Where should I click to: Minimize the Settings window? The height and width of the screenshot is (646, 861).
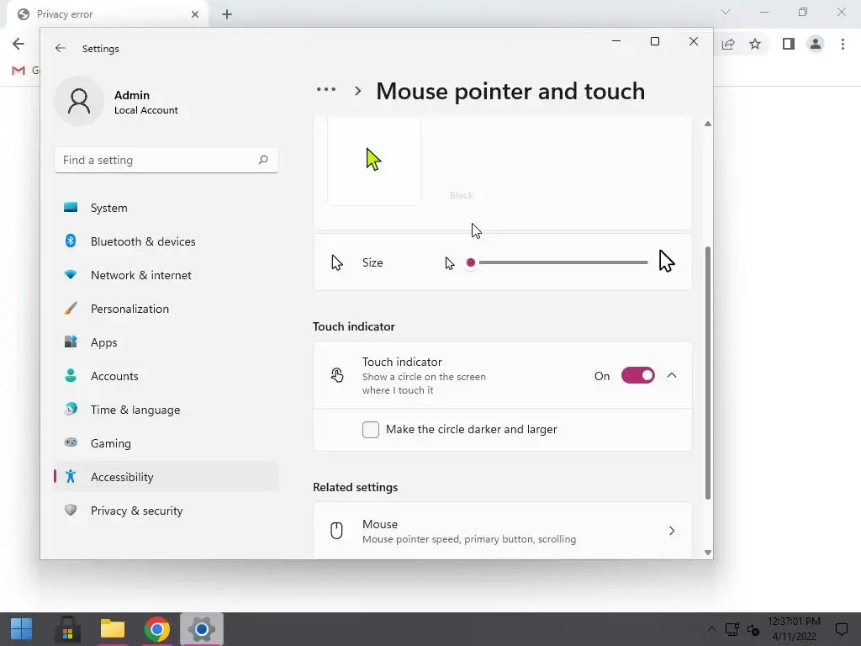[x=616, y=41]
